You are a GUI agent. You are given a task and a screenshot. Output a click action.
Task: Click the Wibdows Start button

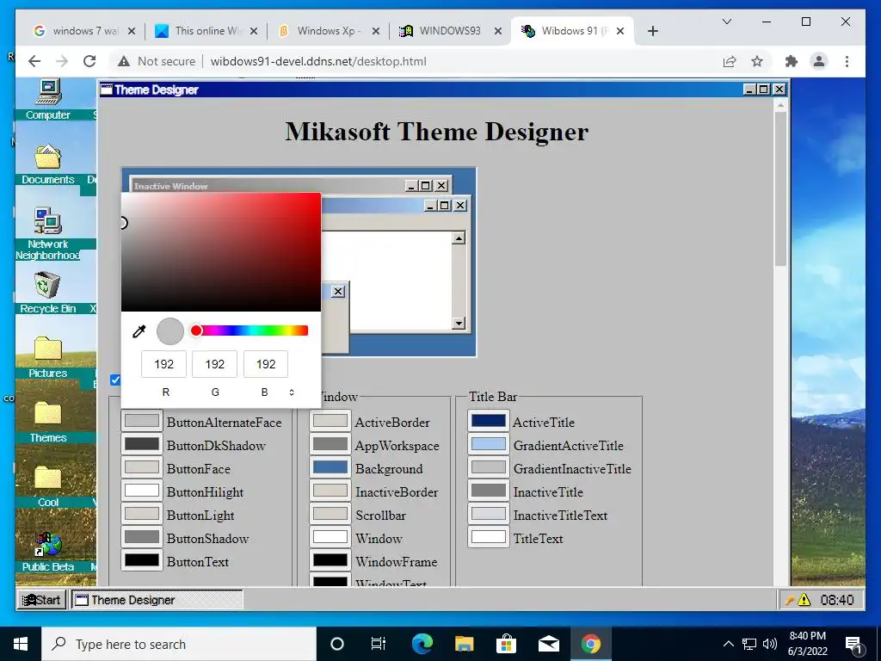tap(41, 600)
